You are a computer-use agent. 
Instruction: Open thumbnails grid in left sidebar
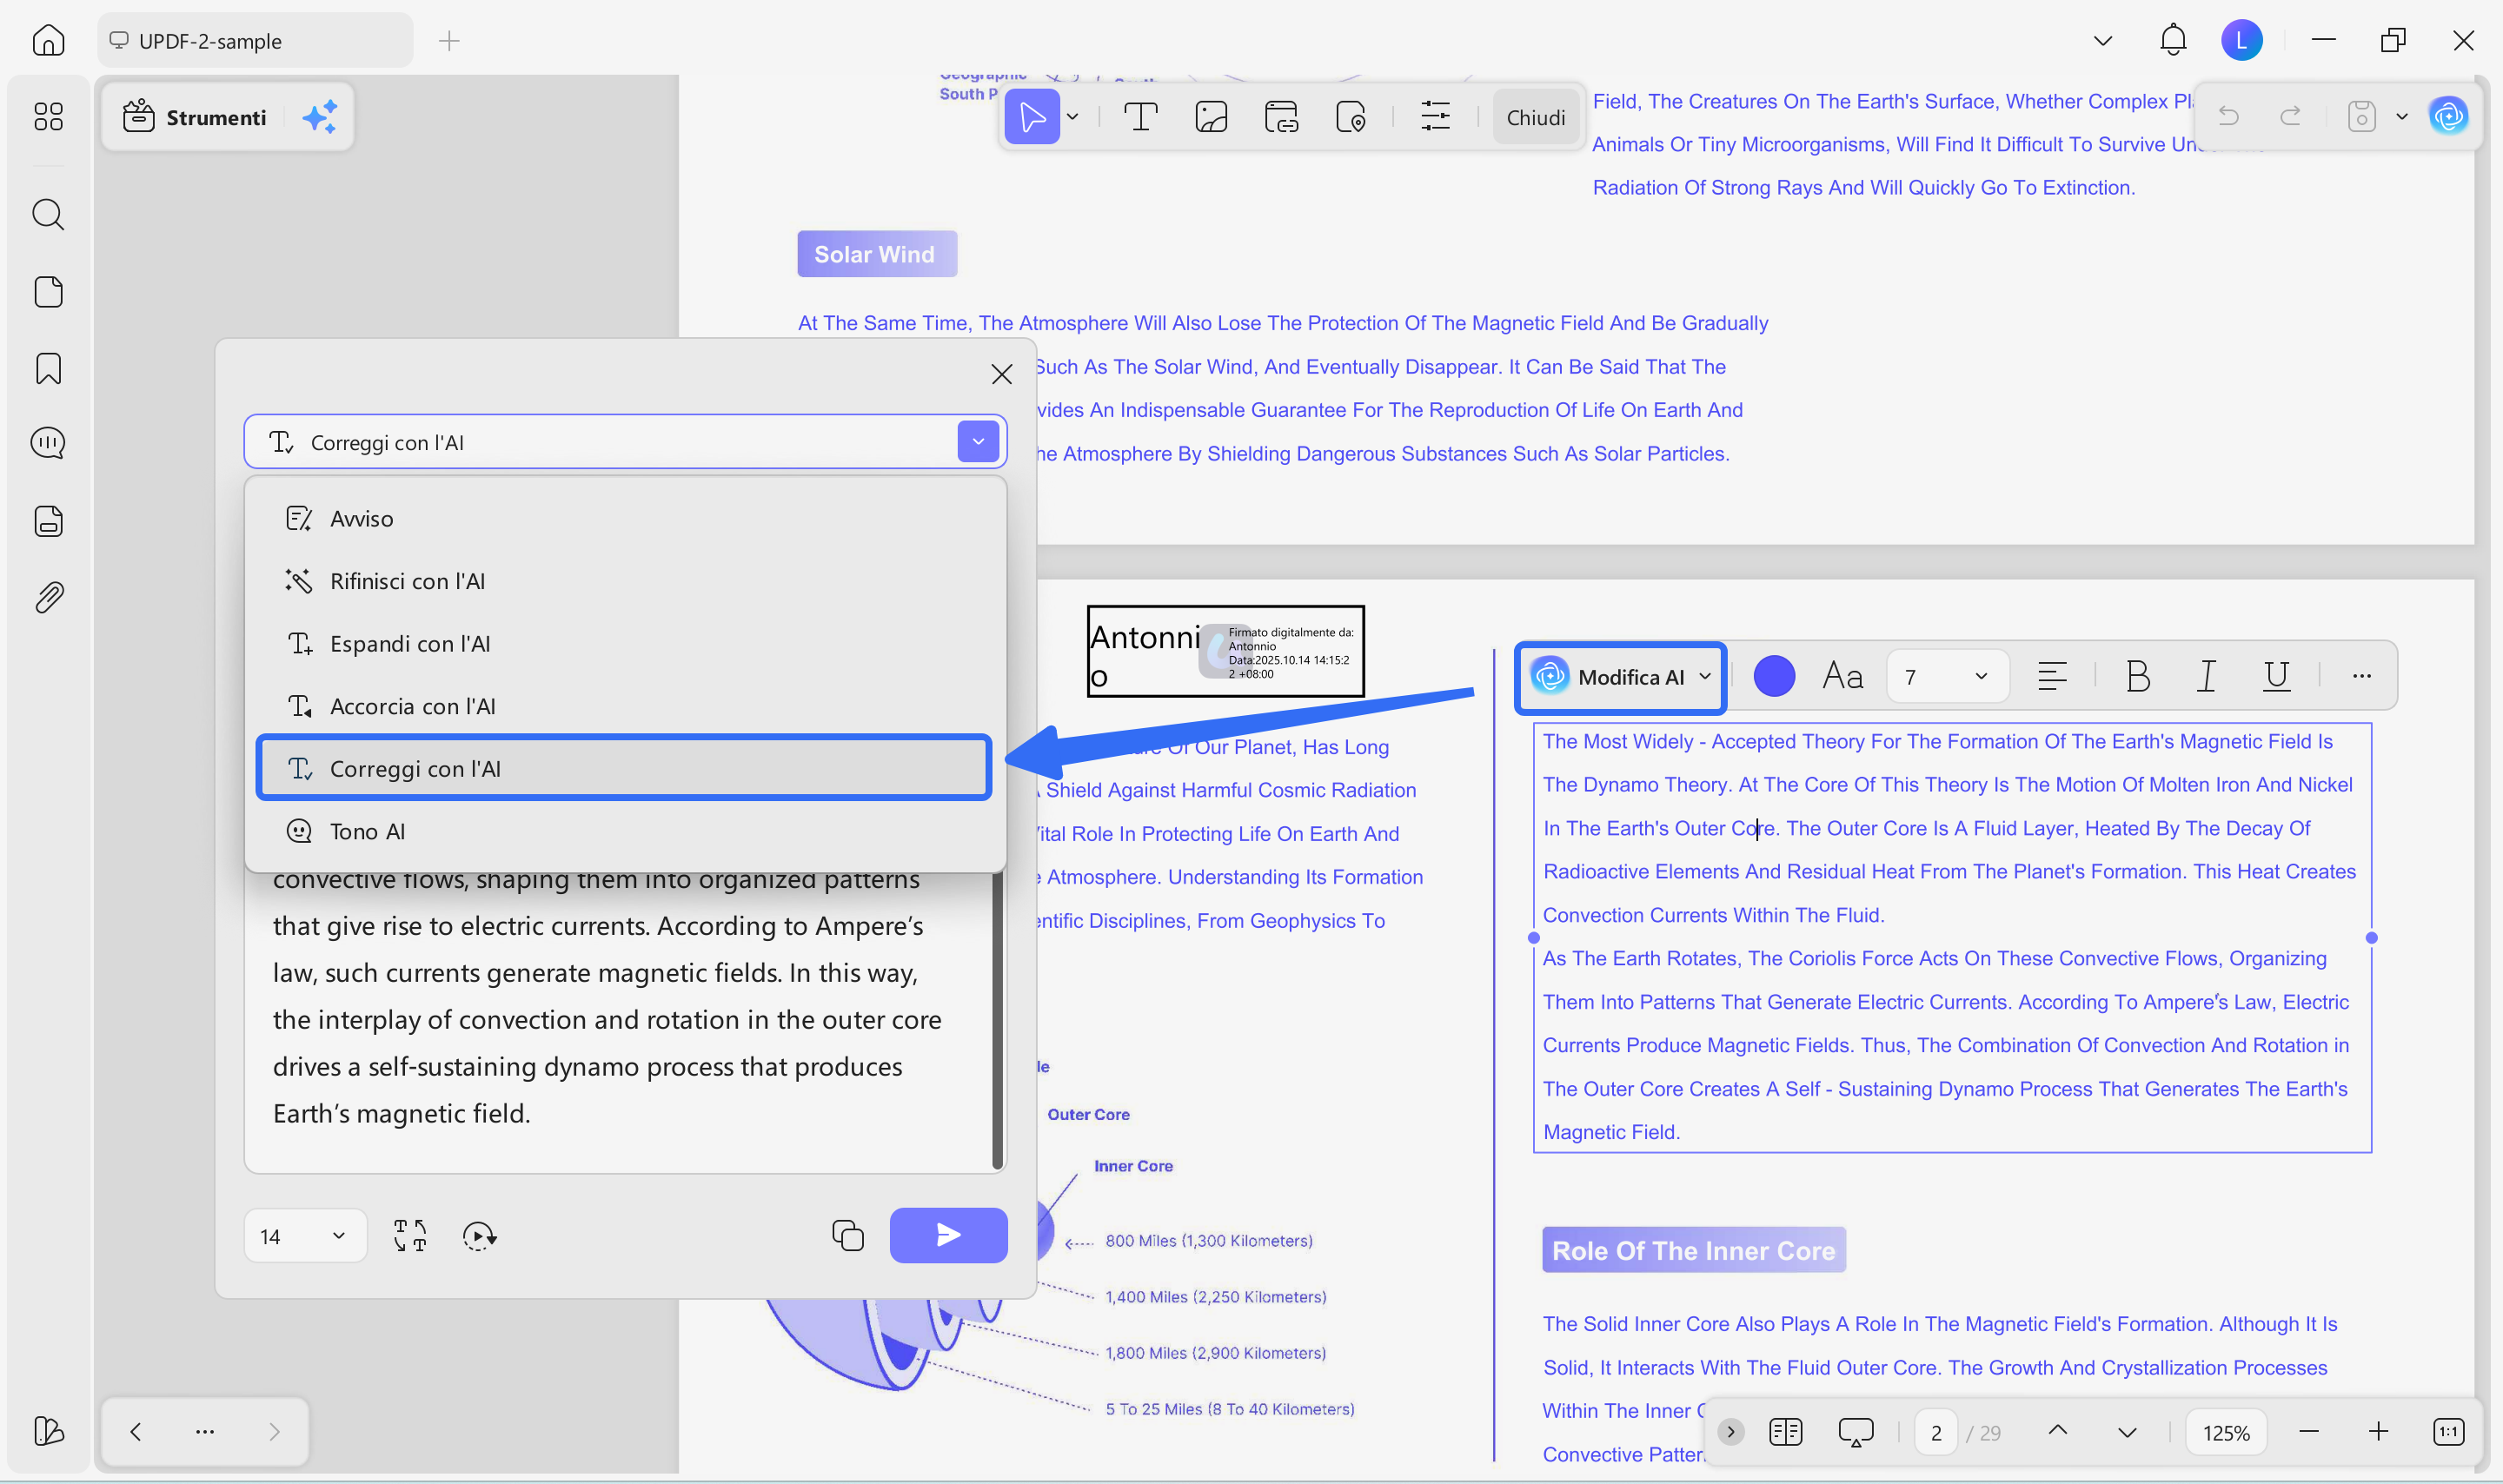click(48, 116)
